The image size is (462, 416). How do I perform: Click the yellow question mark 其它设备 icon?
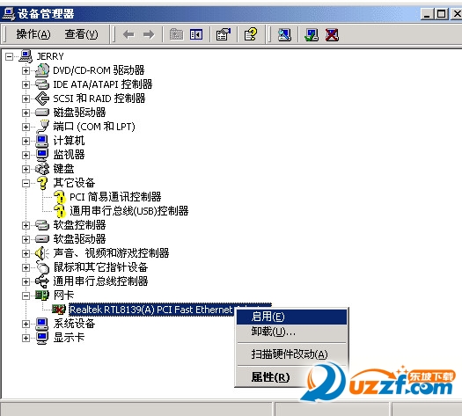(42, 183)
